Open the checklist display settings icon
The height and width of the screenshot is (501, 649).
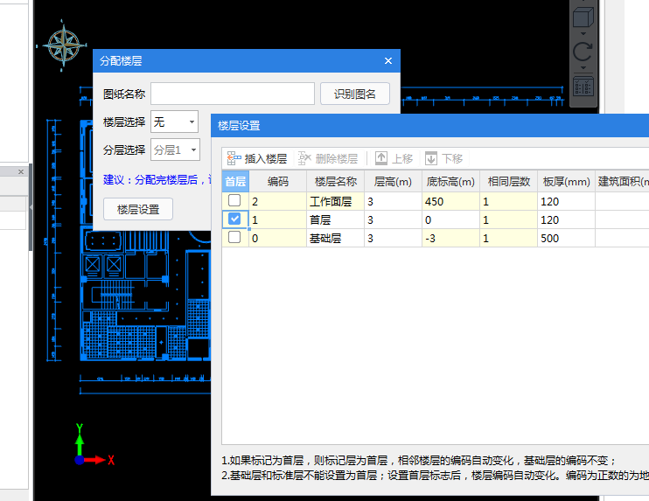coord(583,87)
